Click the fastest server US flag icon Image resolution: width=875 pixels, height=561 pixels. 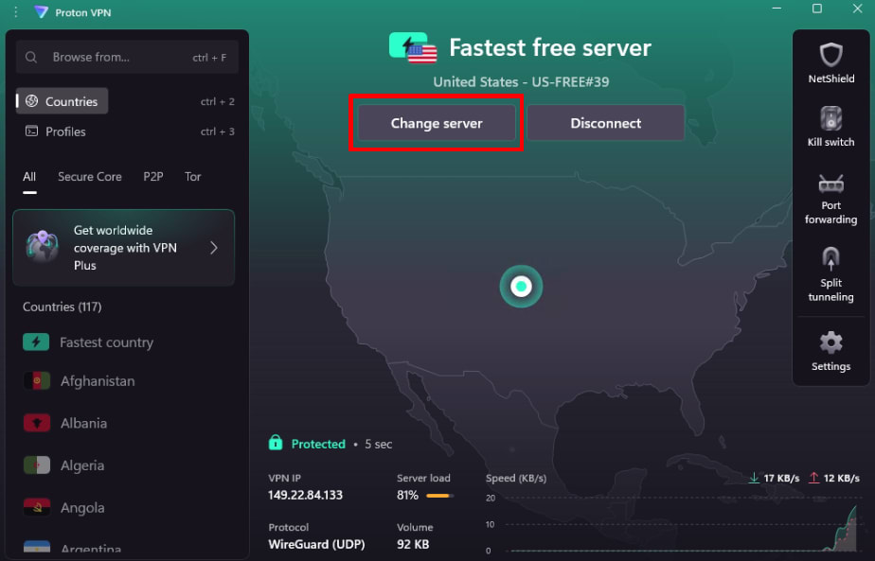(x=422, y=54)
